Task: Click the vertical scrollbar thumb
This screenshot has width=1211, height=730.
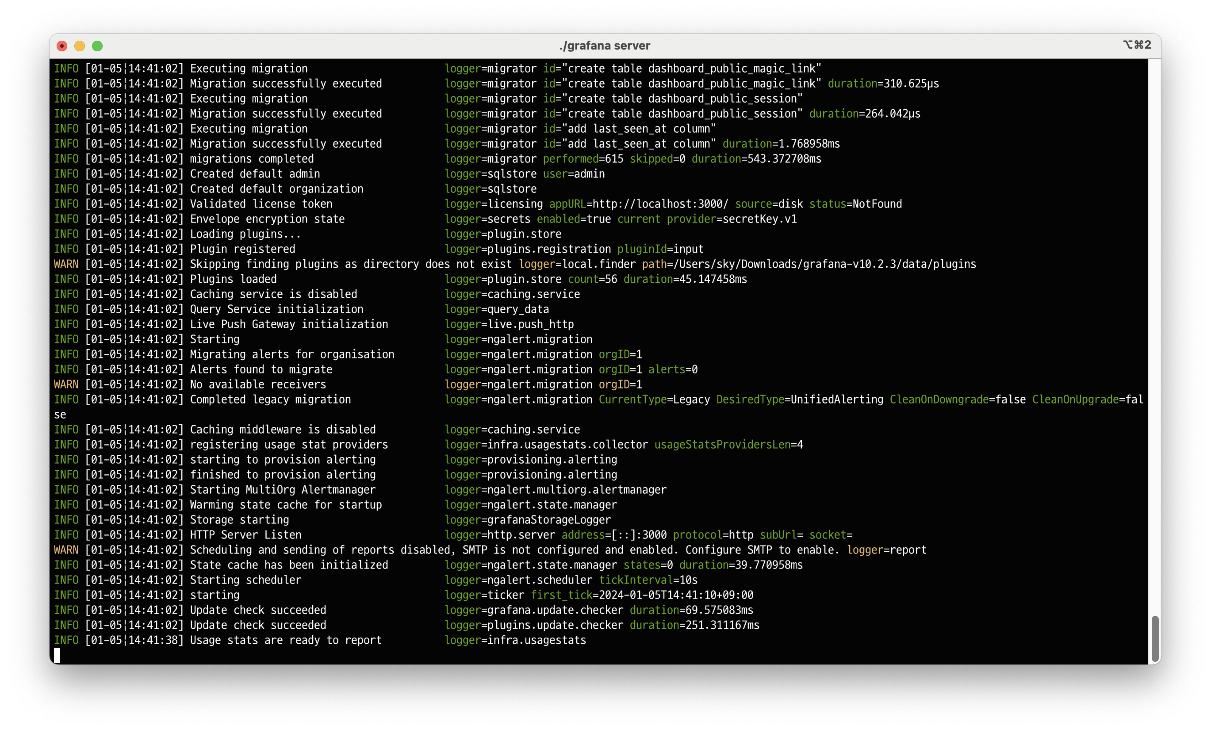Action: tap(1154, 638)
